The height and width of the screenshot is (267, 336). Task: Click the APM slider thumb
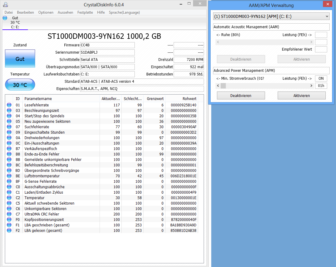coord(223,86)
